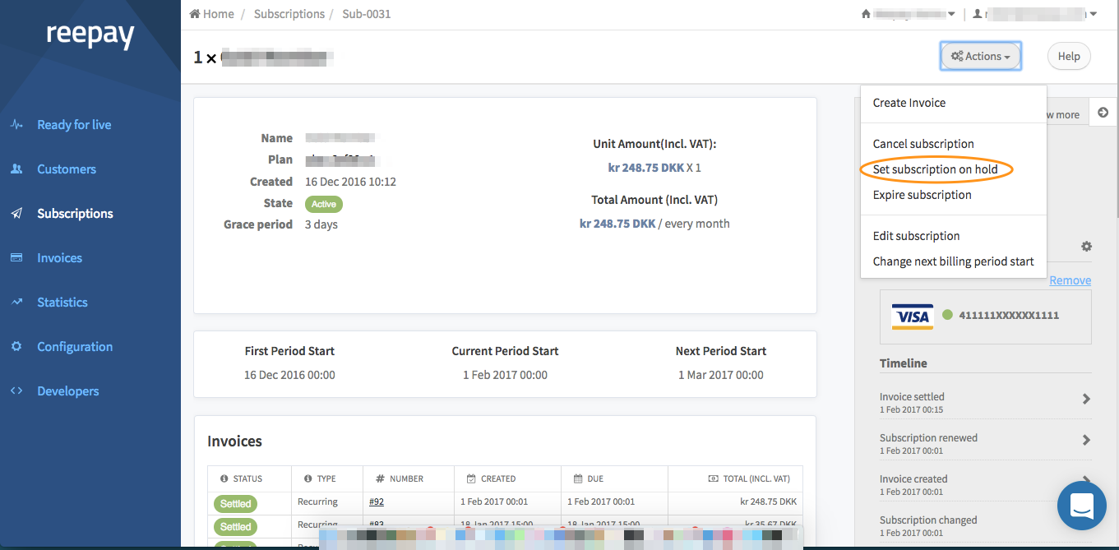The width and height of the screenshot is (1119, 550).
Task: Click Subscription changed timeline entry
Action: click(928, 520)
